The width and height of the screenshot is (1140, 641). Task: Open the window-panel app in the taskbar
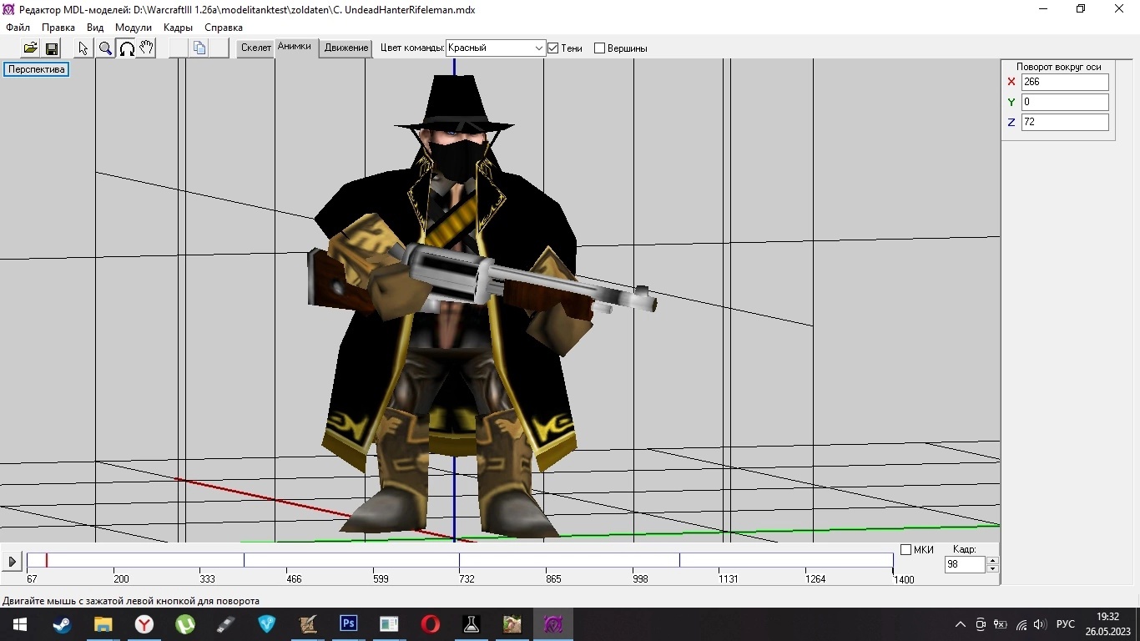coord(389,624)
